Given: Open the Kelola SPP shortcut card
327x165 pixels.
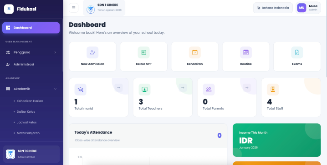Looking at the screenshot, I should click(x=143, y=57).
